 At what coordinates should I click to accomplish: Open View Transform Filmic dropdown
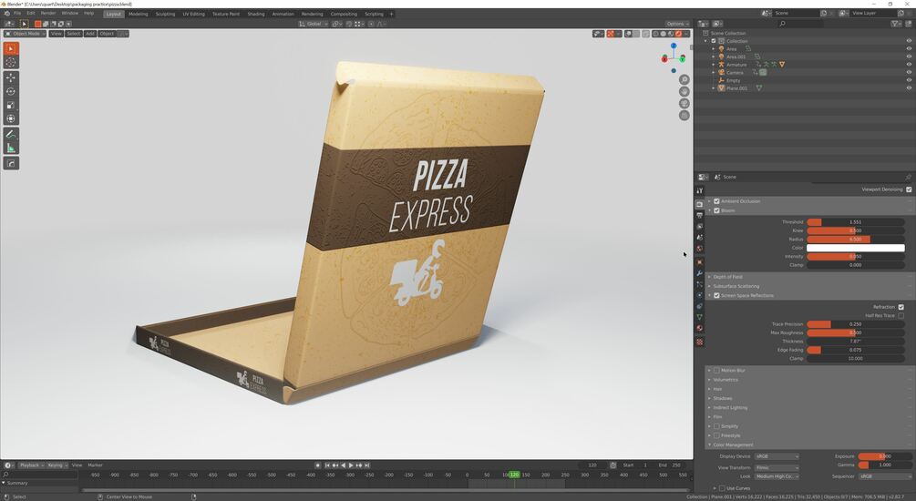[x=777, y=467]
